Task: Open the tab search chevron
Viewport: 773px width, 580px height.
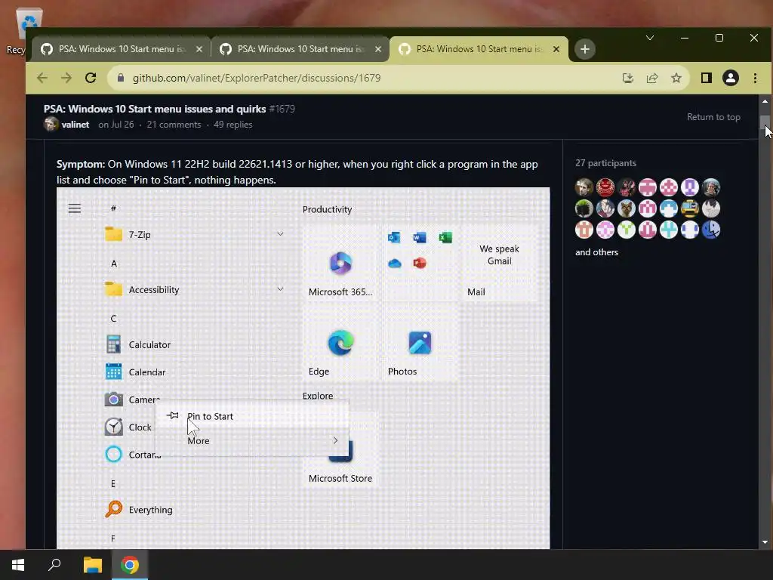Action: click(x=650, y=38)
